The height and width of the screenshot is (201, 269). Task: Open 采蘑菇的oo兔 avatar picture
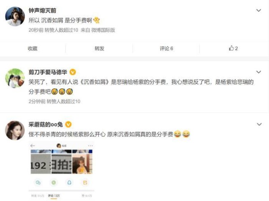point(15,130)
